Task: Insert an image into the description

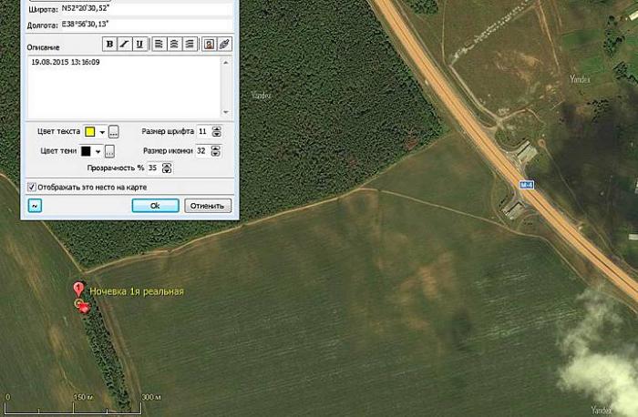Action: [x=209, y=44]
